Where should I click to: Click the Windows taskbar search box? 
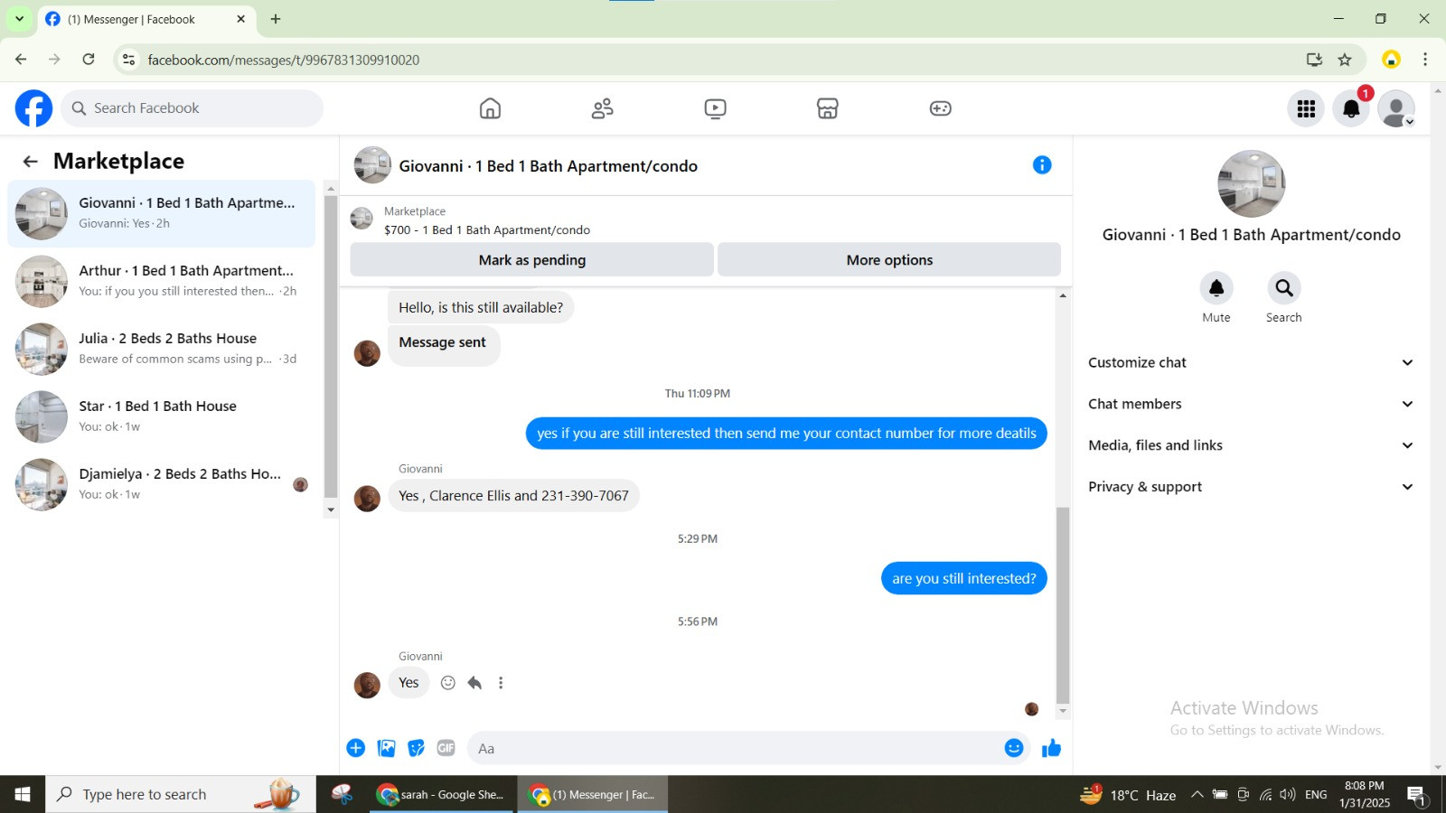click(181, 794)
